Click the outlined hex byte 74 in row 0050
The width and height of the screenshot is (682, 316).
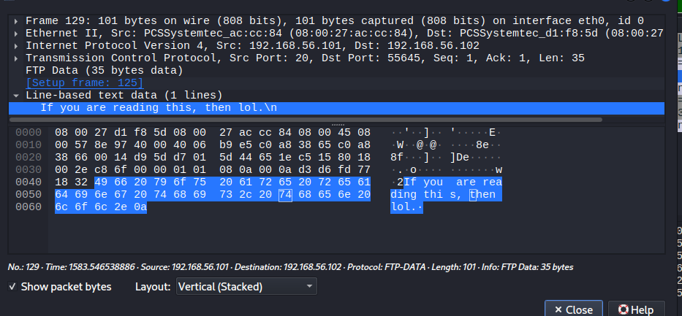284,195
